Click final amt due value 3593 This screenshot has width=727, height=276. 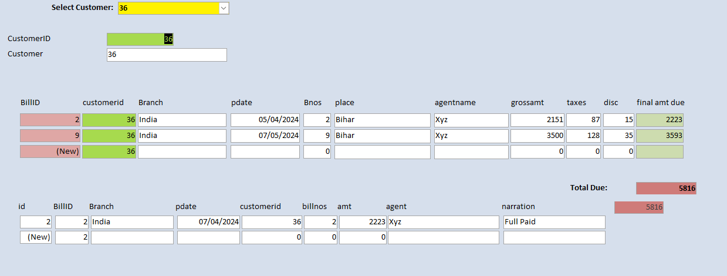660,136
